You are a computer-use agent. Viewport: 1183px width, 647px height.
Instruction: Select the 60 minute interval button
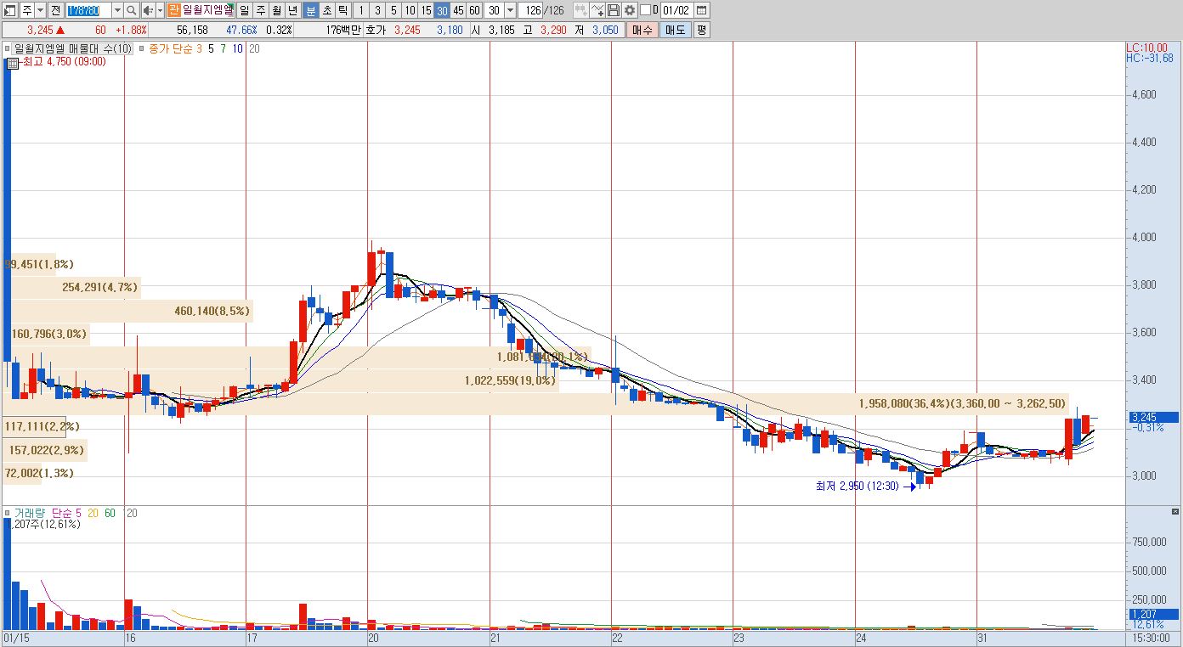pyautogui.click(x=474, y=10)
